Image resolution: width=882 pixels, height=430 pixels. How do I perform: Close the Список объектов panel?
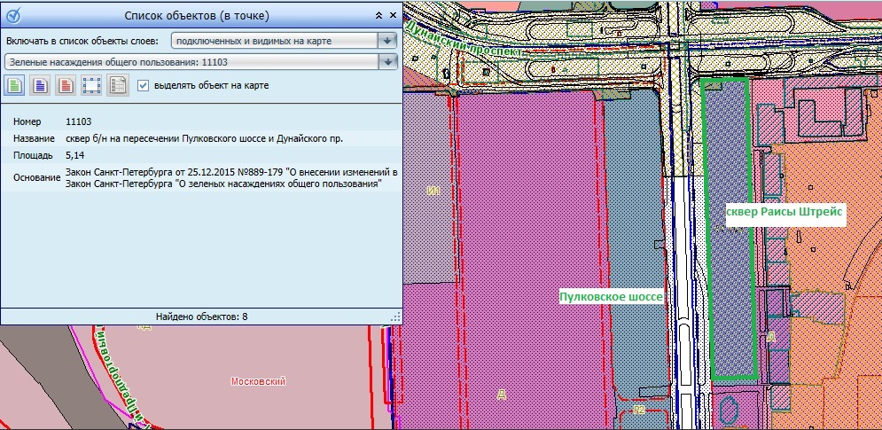[x=393, y=16]
